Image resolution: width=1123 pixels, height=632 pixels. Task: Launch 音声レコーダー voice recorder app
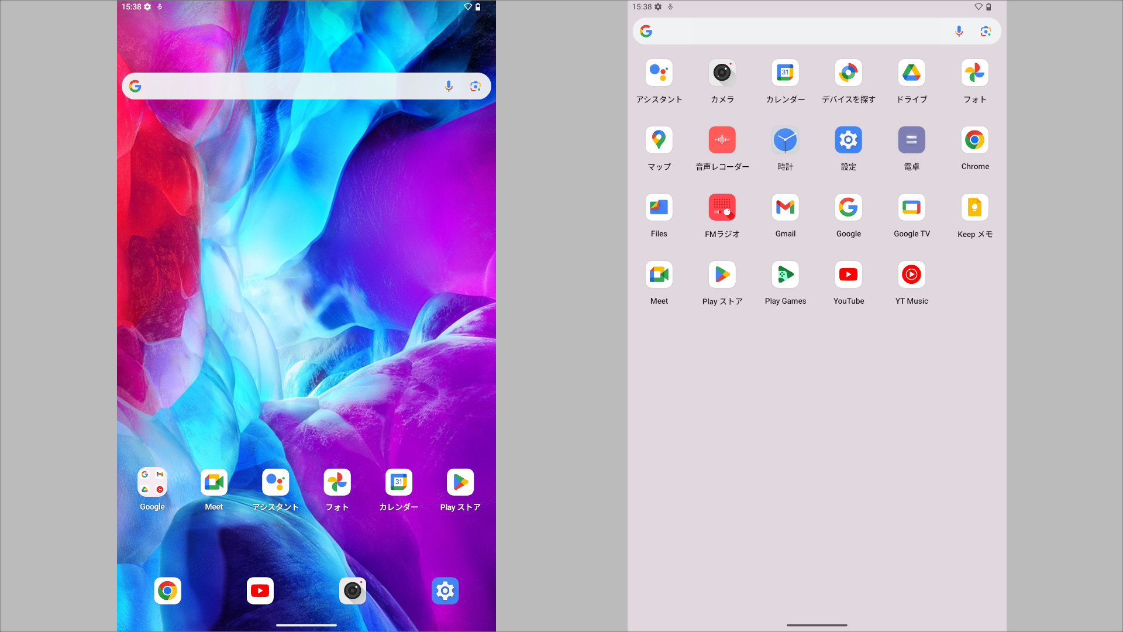tap(722, 140)
